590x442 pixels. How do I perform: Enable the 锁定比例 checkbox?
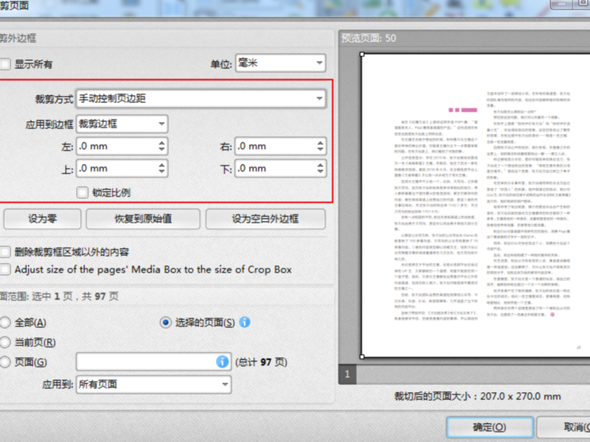pyautogui.click(x=82, y=192)
